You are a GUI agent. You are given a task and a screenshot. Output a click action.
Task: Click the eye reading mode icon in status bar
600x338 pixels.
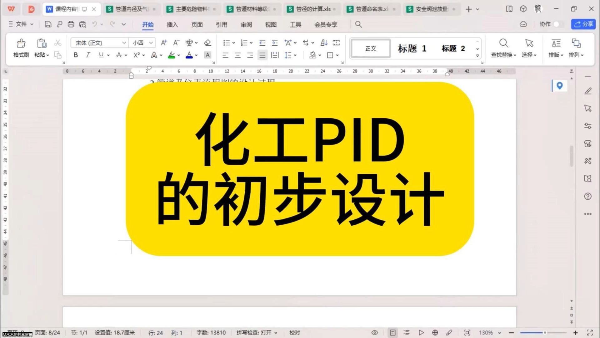coord(375,333)
